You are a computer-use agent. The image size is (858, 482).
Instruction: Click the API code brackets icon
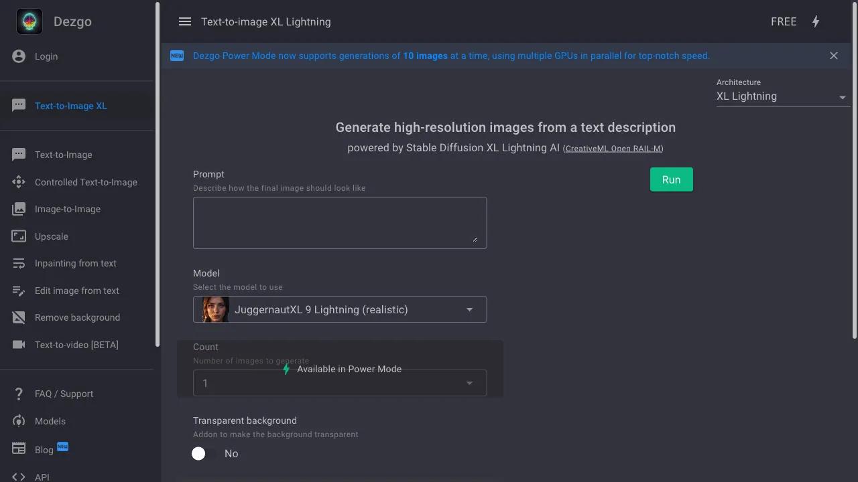(19, 477)
